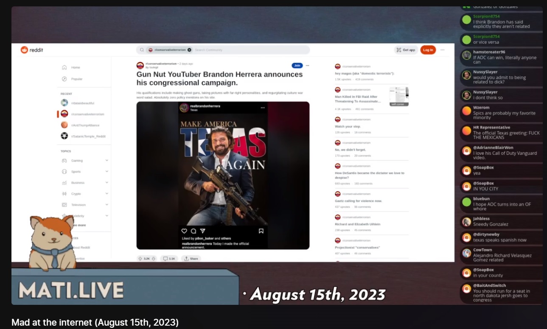Click the downvote arrow under the post
This screenshot has width=547, height=329.
point(154,258)
